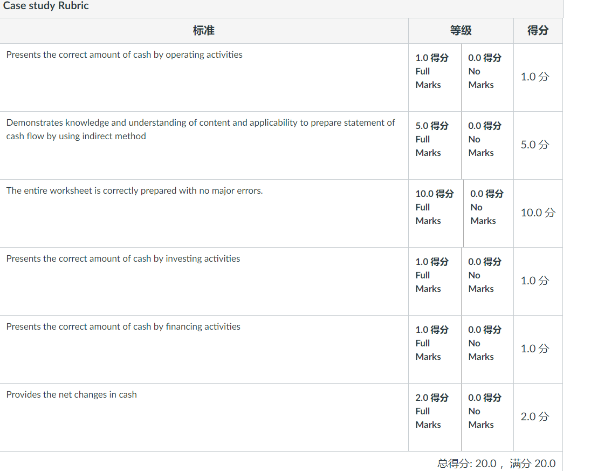Viewport: 591px width, 471px height.
Task: Select the investing activities criterion text
Action: pyautogui.click(x=123, y=258)
